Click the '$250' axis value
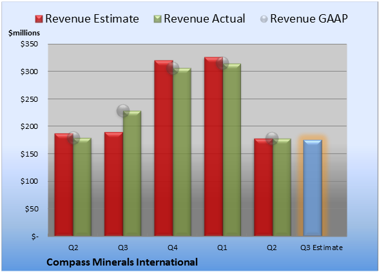379x272 pixels. point(29,99)
